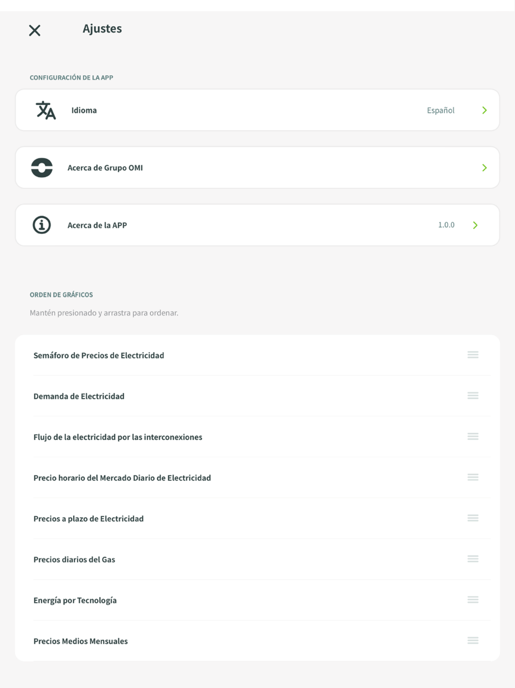Click the Grupo OMI logo icon
The height and width of the screenshot is (688, 515).
[42, 168]
